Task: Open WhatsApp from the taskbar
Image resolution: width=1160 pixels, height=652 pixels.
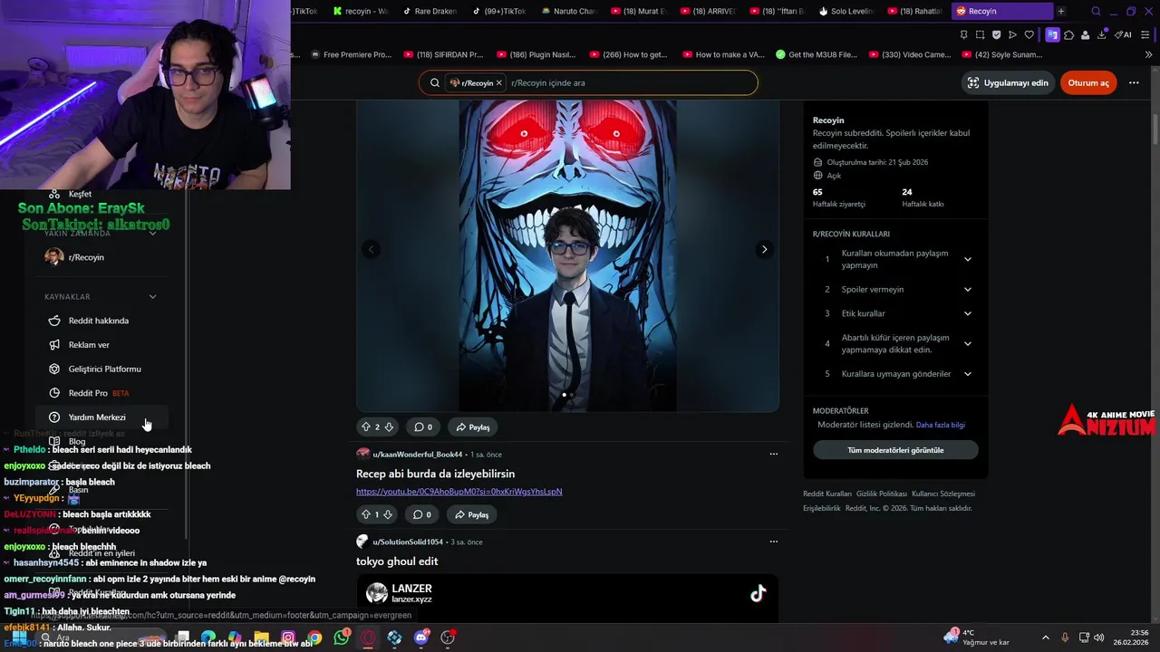Action: [342, 638]
